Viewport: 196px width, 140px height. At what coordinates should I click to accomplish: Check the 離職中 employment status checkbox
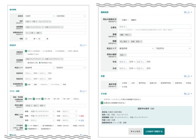tap(129, 20)
